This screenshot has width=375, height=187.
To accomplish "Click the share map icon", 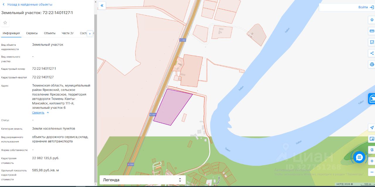I will point(372,53).
